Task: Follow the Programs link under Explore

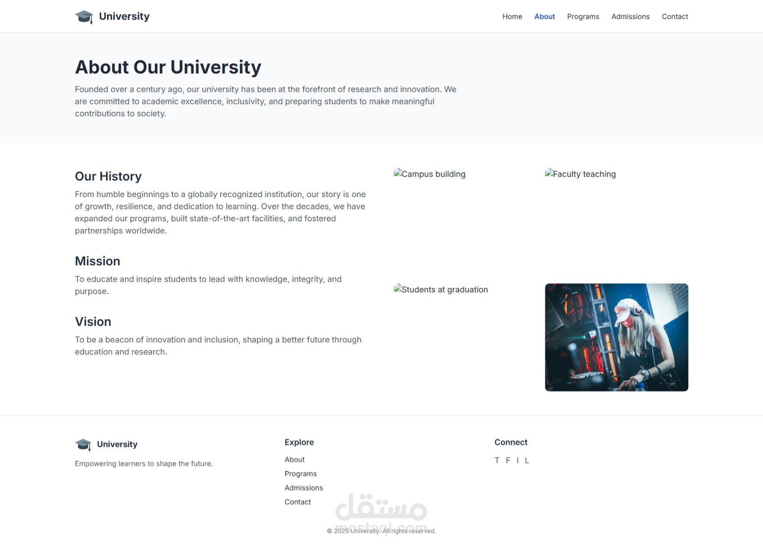Action: tap(300, 474)
